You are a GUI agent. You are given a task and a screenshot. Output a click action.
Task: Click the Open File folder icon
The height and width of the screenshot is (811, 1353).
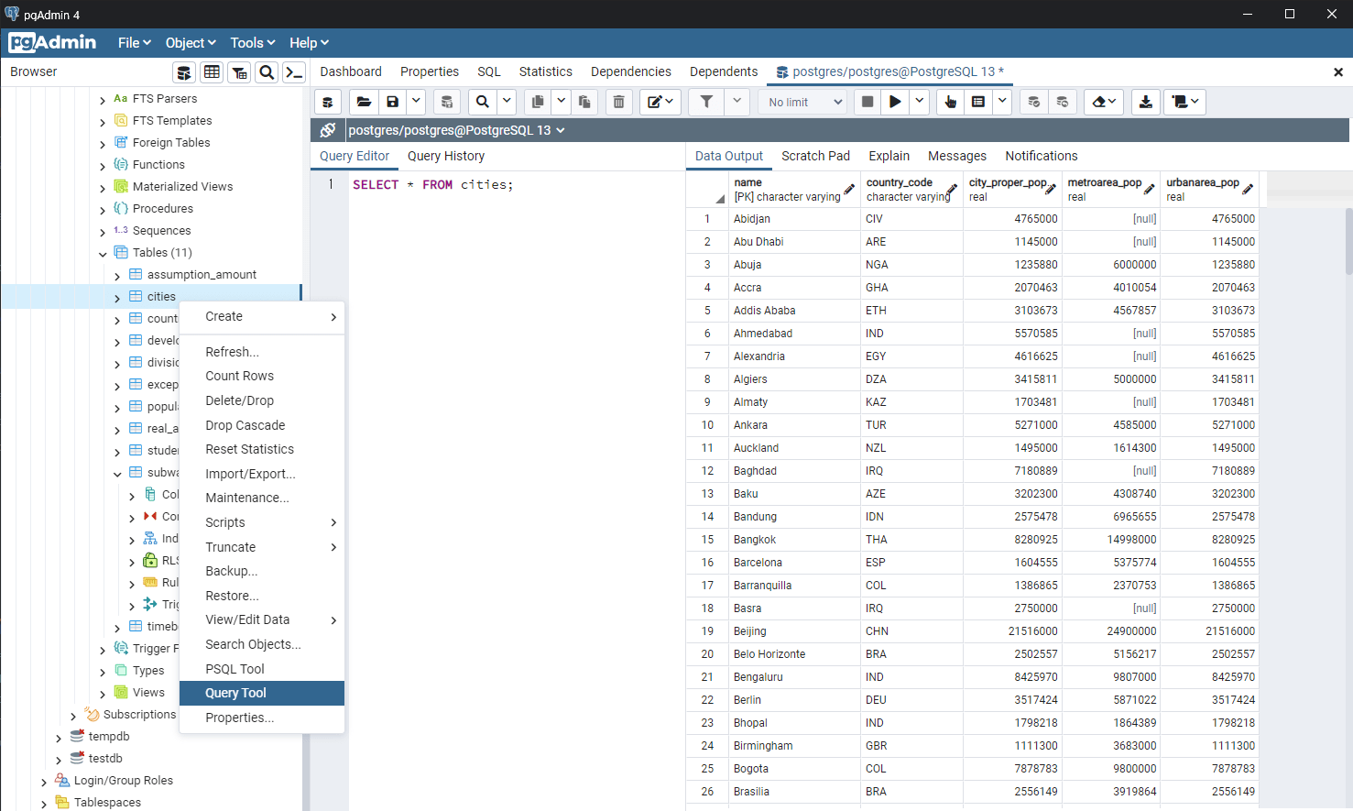point(364,102)
